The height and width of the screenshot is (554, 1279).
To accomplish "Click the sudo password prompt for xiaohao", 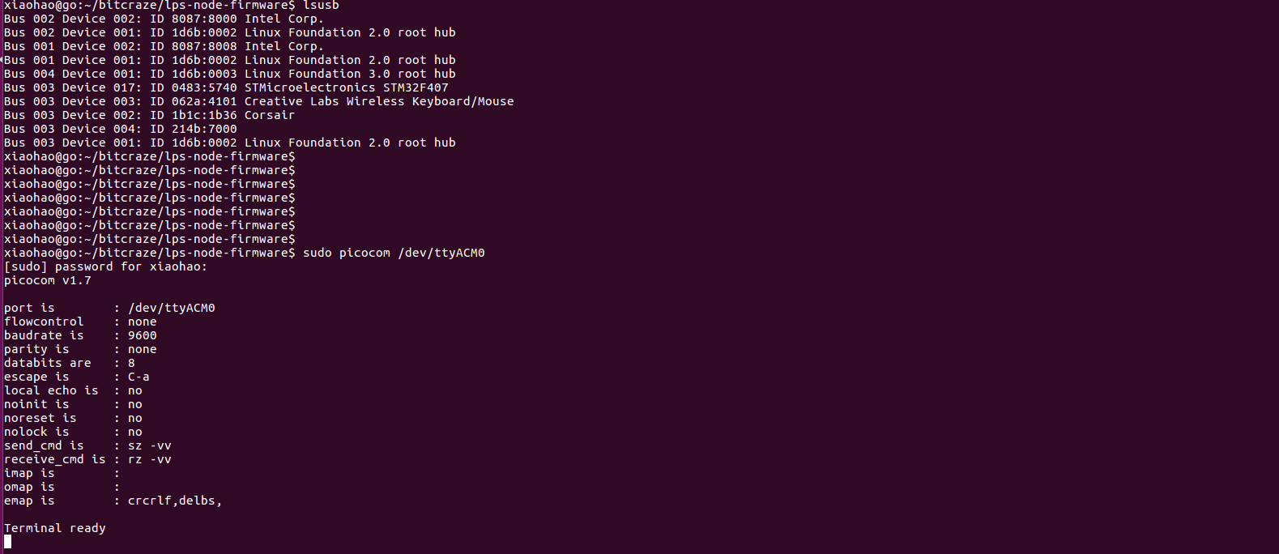I will (105, 266).
